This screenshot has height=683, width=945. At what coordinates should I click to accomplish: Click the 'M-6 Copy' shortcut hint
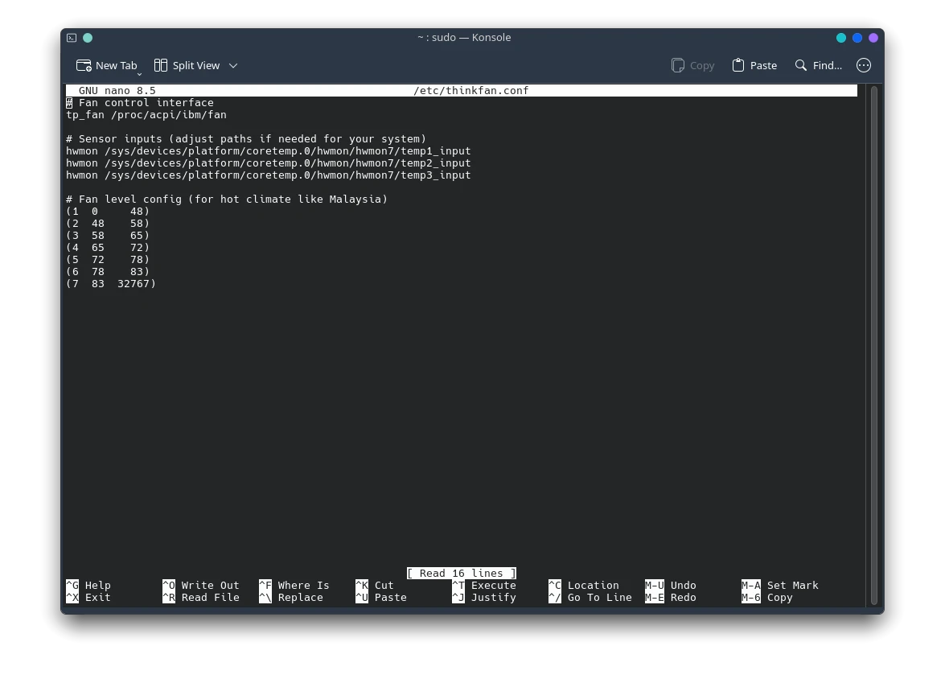[767, 598]
